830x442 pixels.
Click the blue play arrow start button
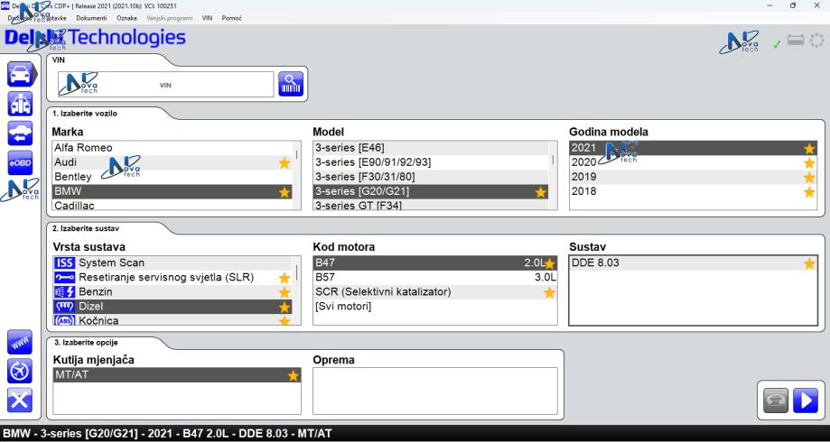pyautogui.click(x=805, y=401)
